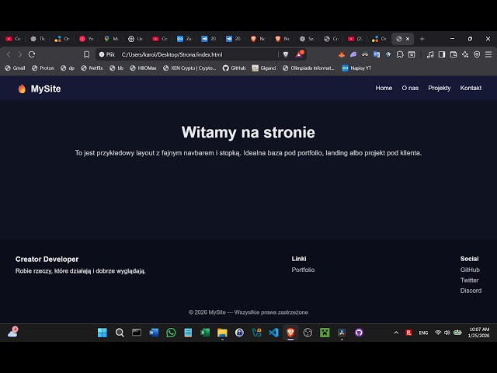Open the 'dp' bookmark

pyautogui.click(x=68, y=68)
